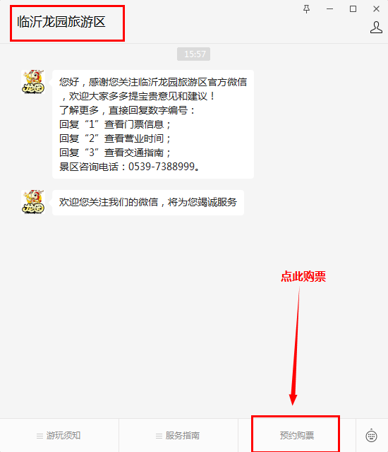The width and height of the screenshot is (388, 452).
Task: Maximize the chat window
Action: [x=353, y=9]
